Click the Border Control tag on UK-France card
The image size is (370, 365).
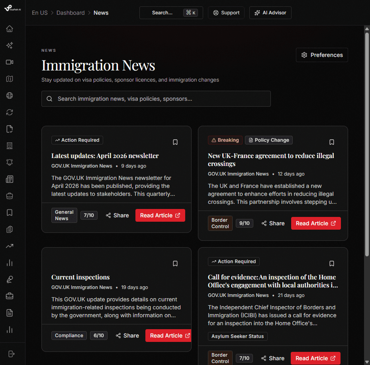[x=220, y=223]
